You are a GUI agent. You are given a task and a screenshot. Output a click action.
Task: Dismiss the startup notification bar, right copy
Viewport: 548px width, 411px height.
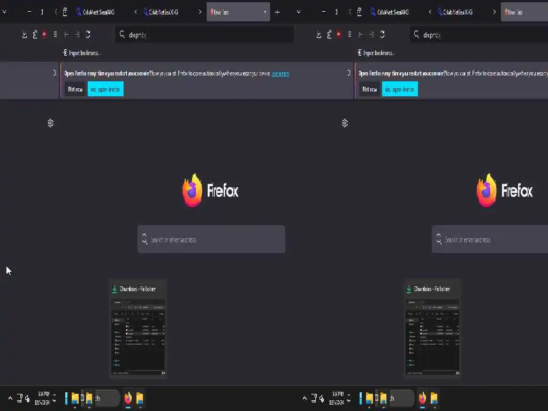tap(349, 73)
